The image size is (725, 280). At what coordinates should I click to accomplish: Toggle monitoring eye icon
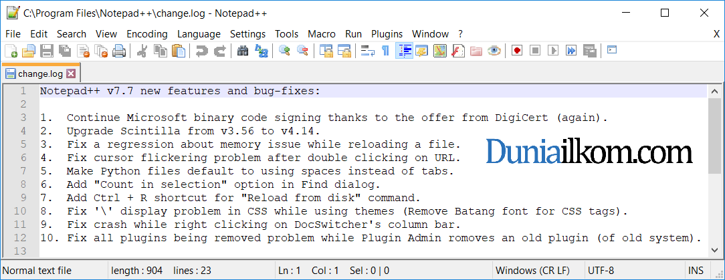pos(494,50)
